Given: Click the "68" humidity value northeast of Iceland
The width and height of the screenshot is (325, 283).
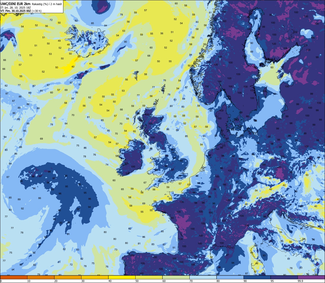Looking at the screenshot, I should coord(149,56).
